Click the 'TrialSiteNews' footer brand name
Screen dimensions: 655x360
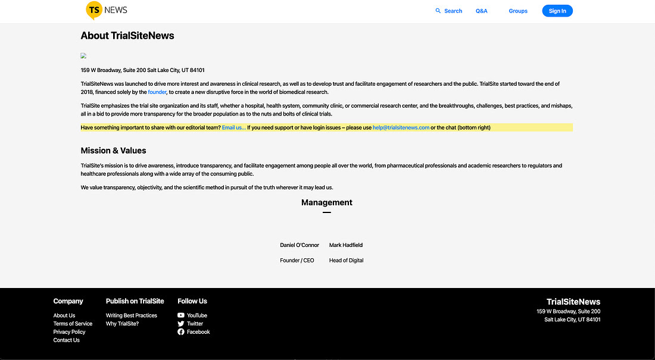[573, 302]
